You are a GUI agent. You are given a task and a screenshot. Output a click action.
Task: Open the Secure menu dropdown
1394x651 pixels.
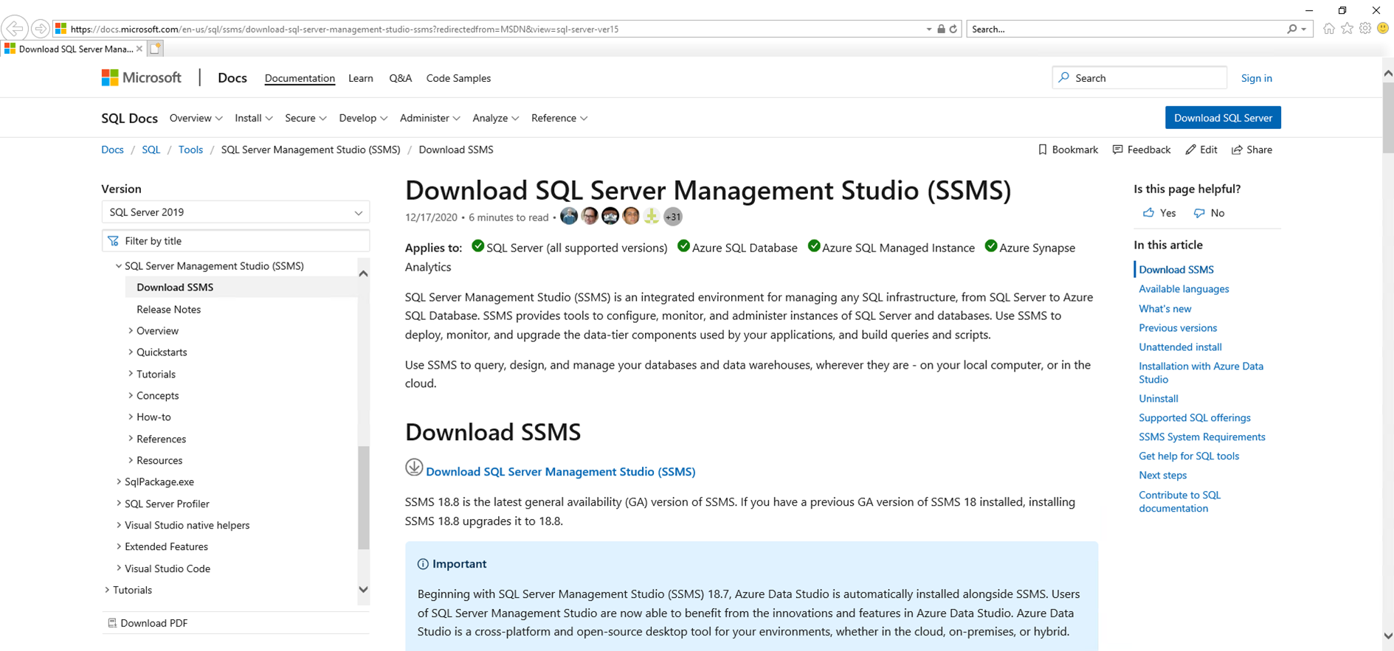[306, 118]
